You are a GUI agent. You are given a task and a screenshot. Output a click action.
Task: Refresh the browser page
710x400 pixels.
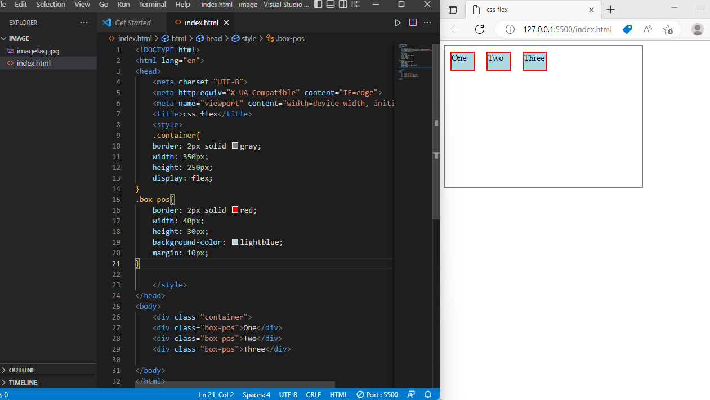[x=480, y=29]
